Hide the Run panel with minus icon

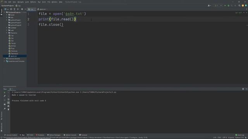point(246,89)
